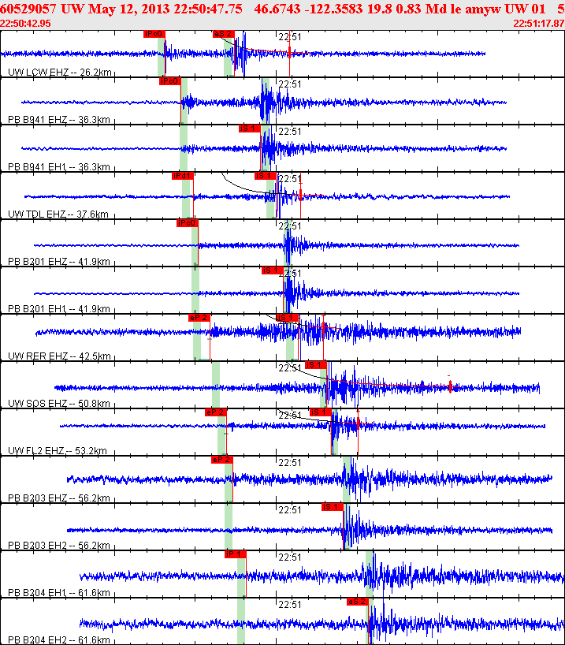Select the iPc0 pick on PB B941 EHZ trace
This screenshot has width=565, height=645.
(170, 81)
